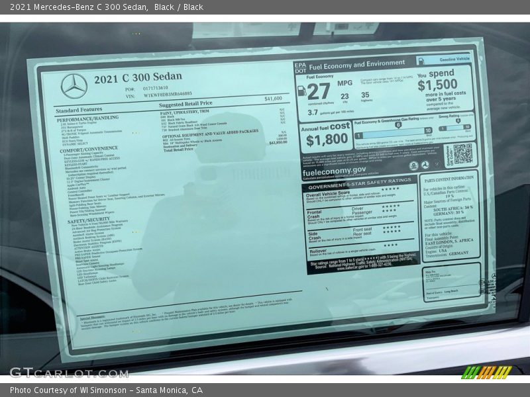This screenshot has width=530, height=397.
Task: Click the '3.7 gallons per 100 miles' text
Action: click(331, 112)
